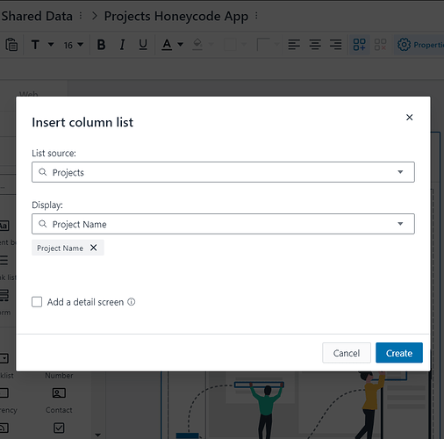Viewport: 444px width, 439px height.
Task: Toggle Underline formatting
Action: point(143,45)
